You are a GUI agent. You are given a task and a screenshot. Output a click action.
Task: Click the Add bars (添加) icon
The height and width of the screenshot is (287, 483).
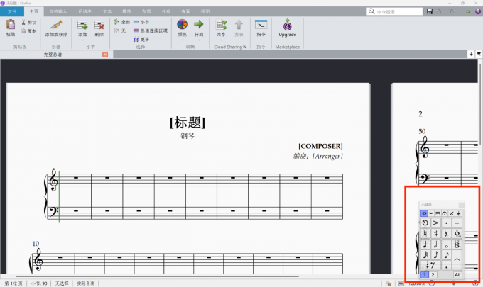click(82, 25)
